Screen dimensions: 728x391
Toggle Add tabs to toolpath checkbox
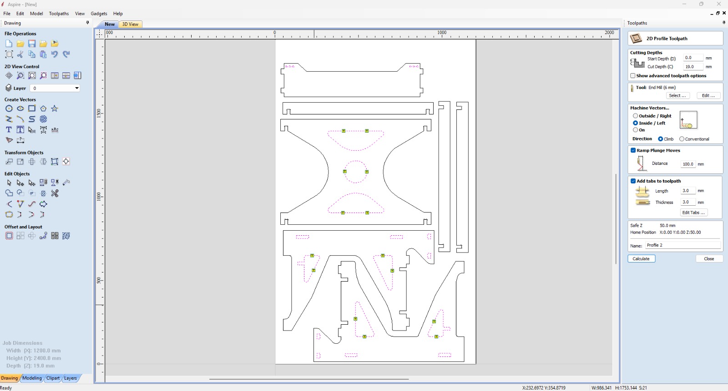point(633,181)
